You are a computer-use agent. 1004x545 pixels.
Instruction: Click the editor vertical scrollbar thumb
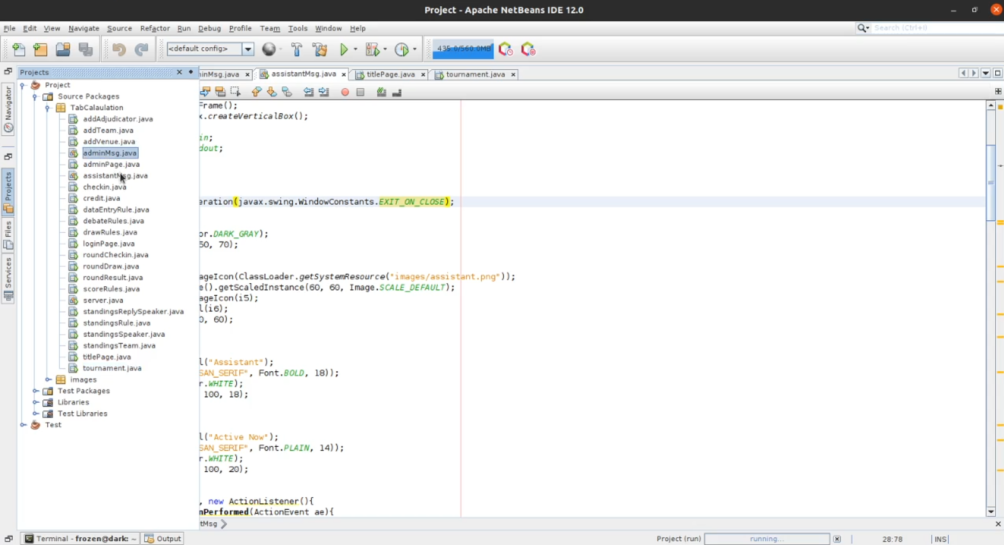click(991, 183)
